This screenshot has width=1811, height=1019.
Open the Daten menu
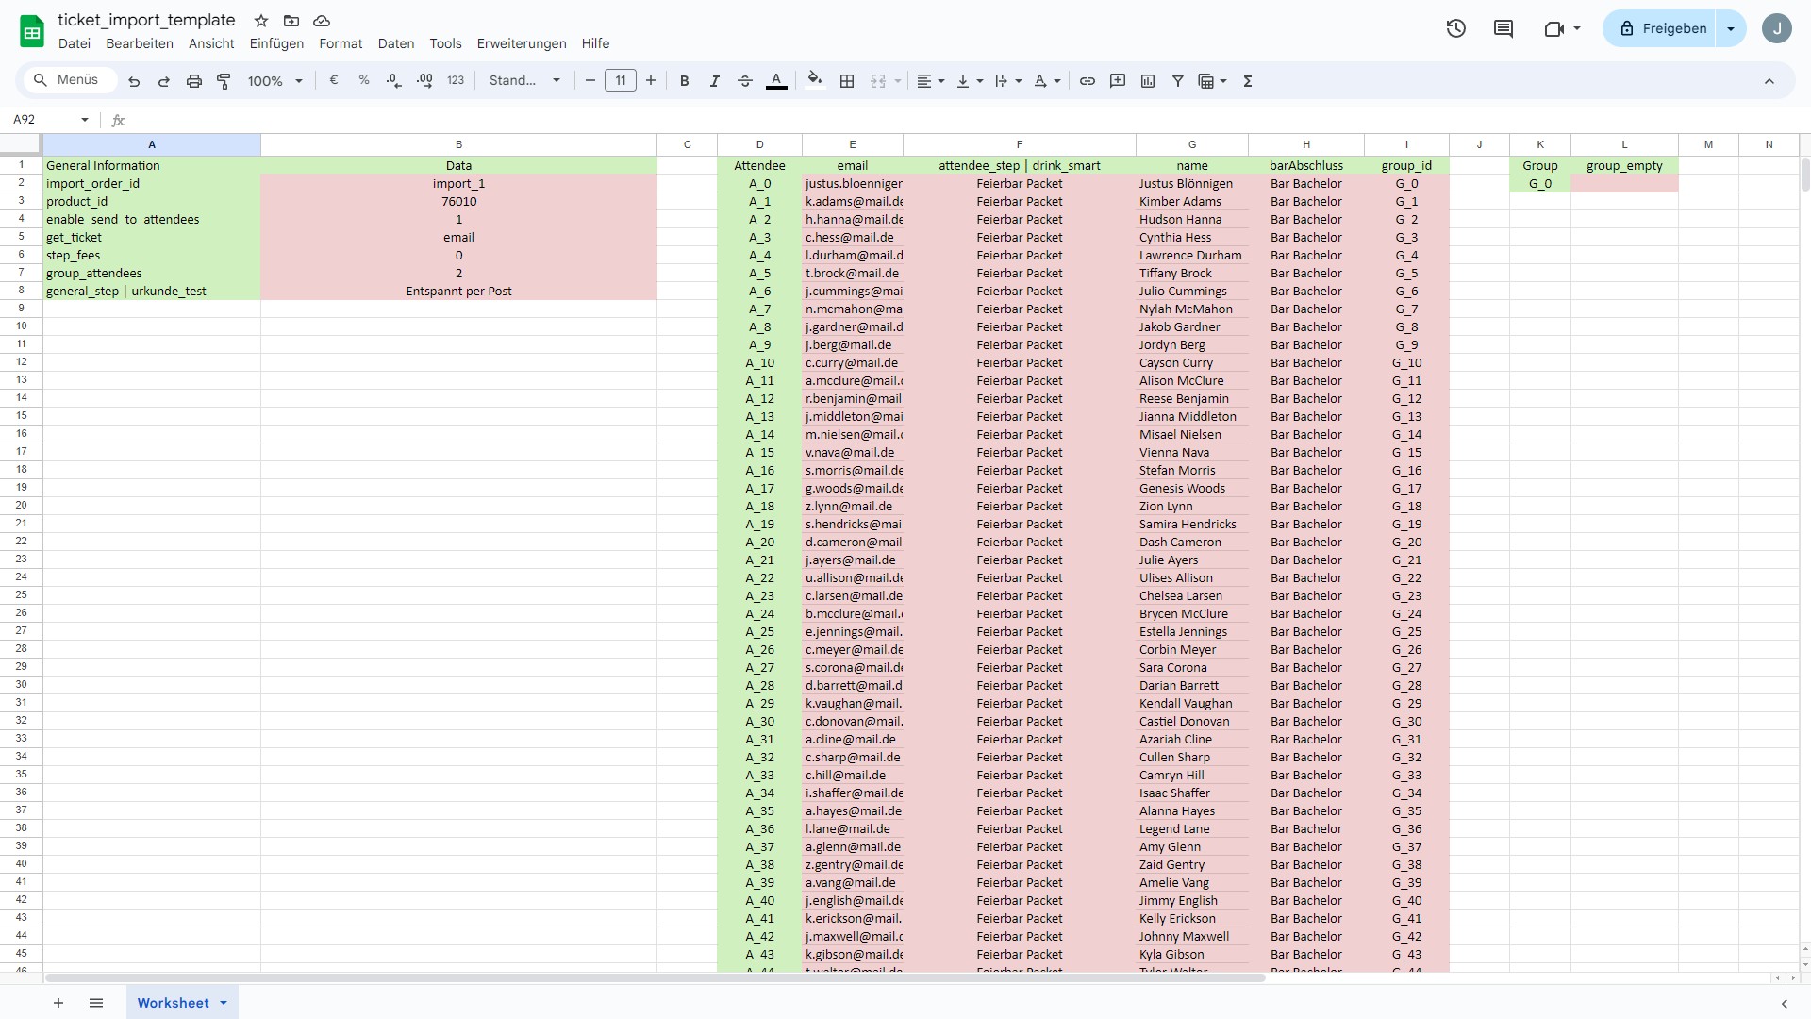[396, 43]
